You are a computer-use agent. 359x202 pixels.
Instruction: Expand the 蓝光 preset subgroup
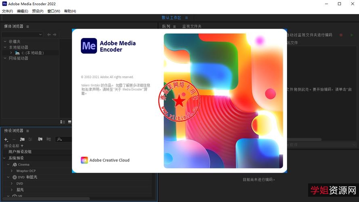pyautogui.click(x=12, y=189)
